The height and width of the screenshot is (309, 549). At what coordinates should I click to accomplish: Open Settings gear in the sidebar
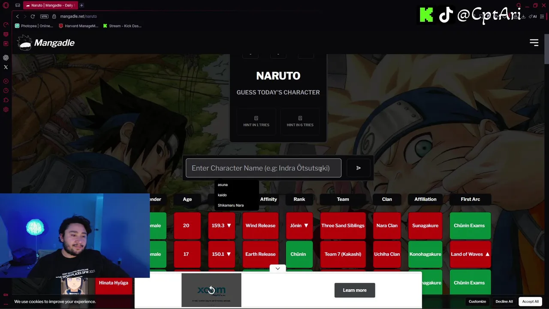tap(6, 109)
